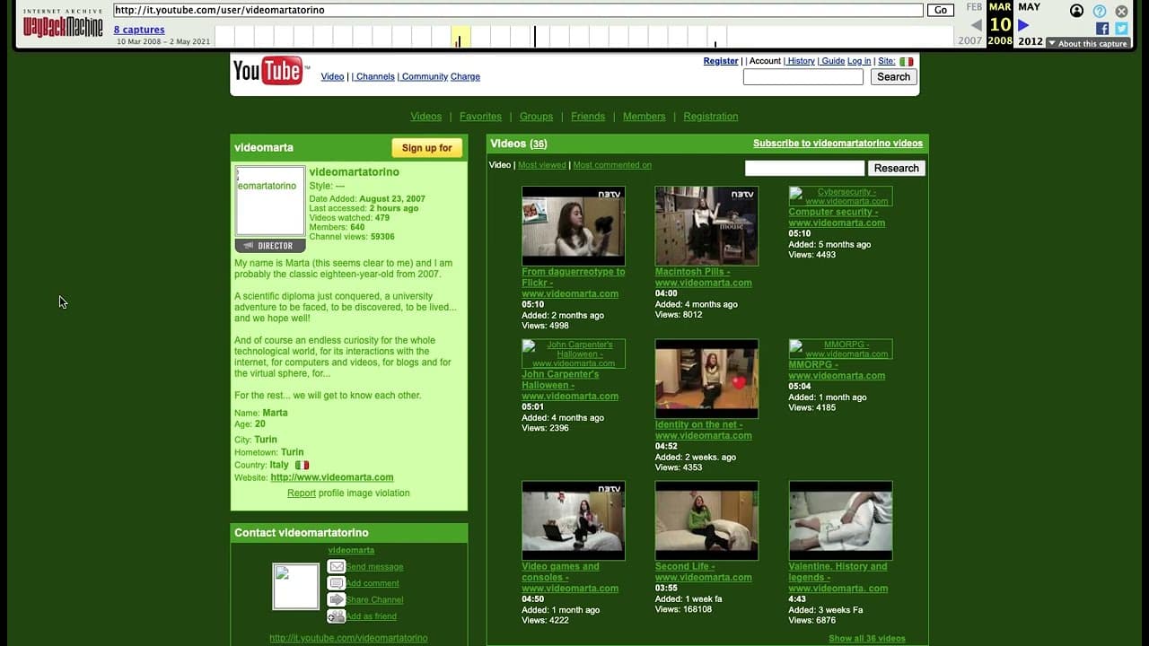Open the it.youtube.com/videomartatorino channel URL link

pos(348,639)
